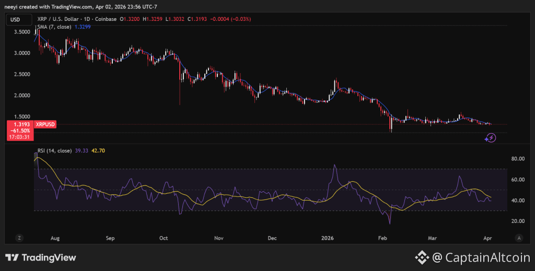Click the current price label 1.3193
This screenshot has width=535, height=271.
pyautogui.click(x=20, y=124)
